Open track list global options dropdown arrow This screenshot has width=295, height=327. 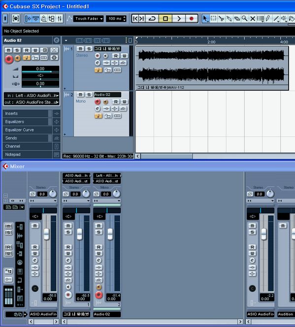tap(66, 40)
